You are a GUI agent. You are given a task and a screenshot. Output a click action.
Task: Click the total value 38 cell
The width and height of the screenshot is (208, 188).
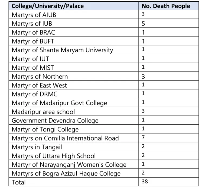tap(169, 182)
